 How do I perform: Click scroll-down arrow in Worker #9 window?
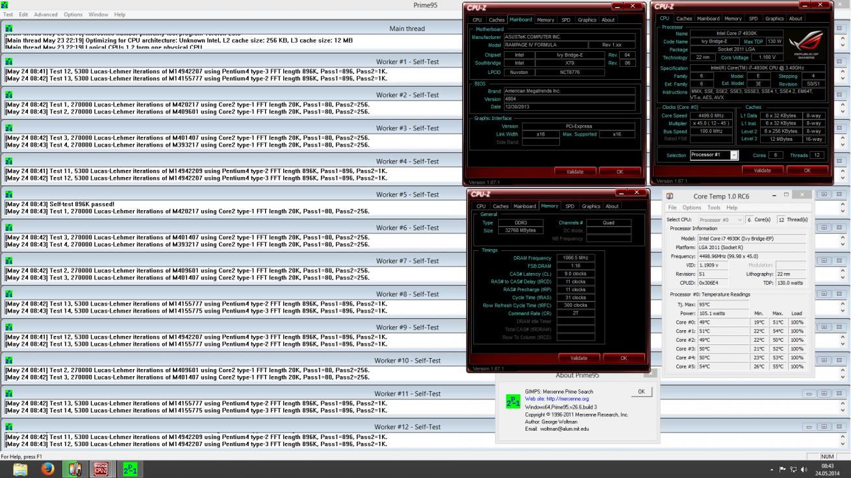[x=843, y=344]
